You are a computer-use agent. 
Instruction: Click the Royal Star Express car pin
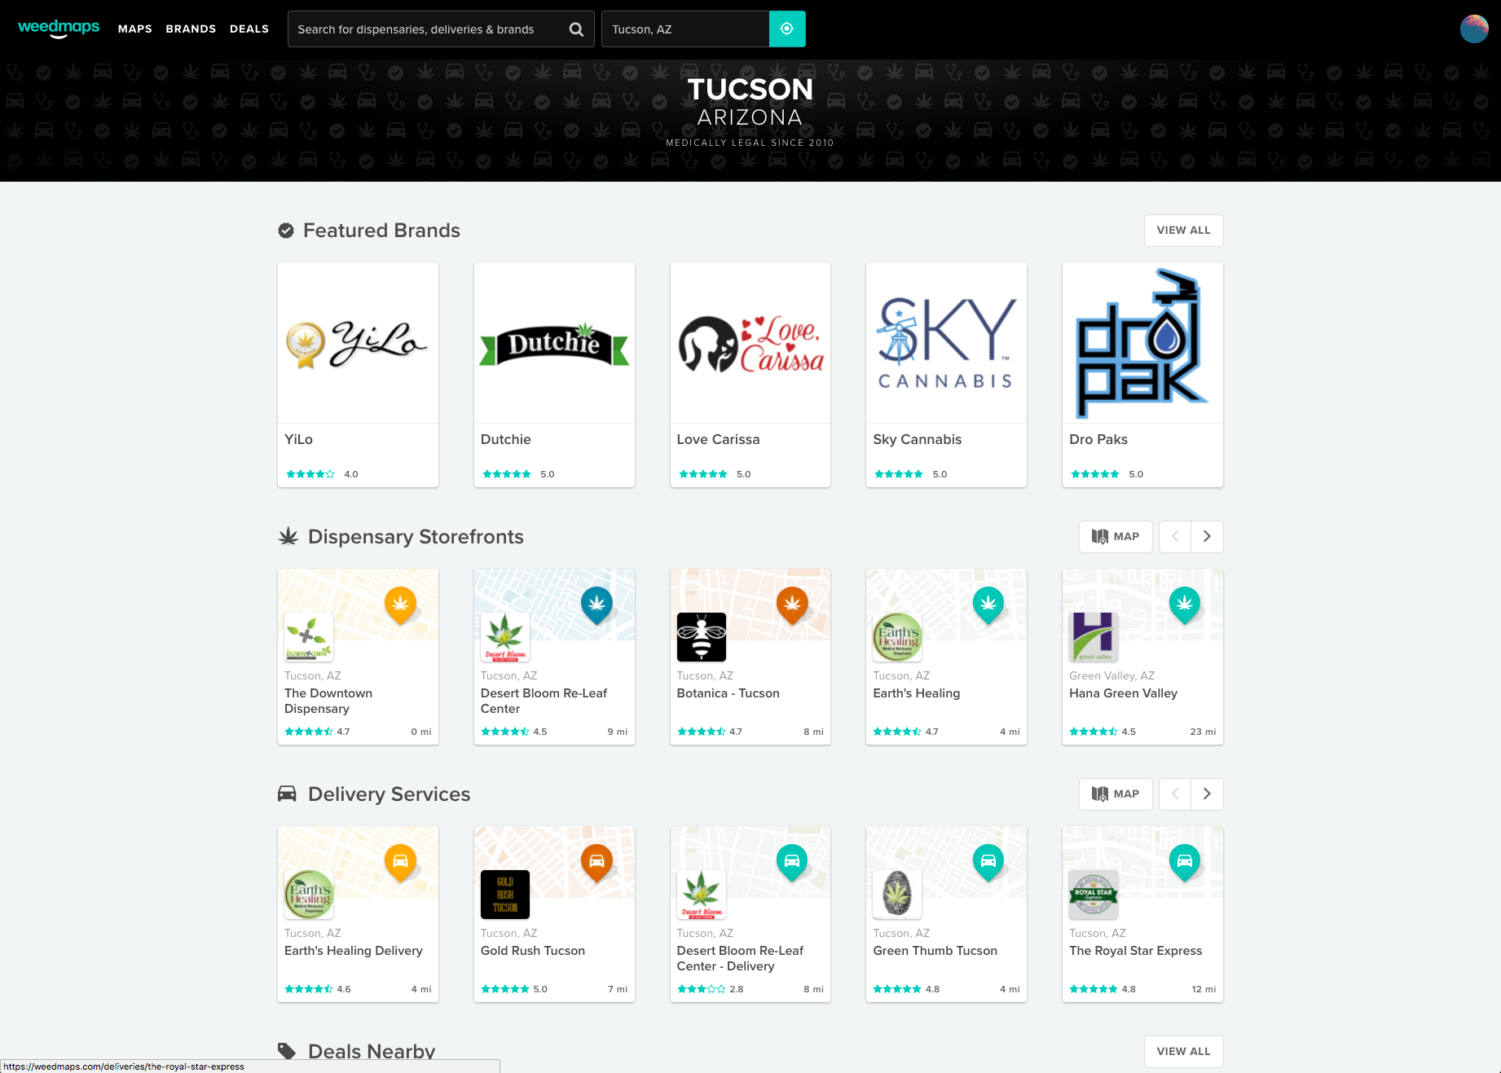(1185, 863)
